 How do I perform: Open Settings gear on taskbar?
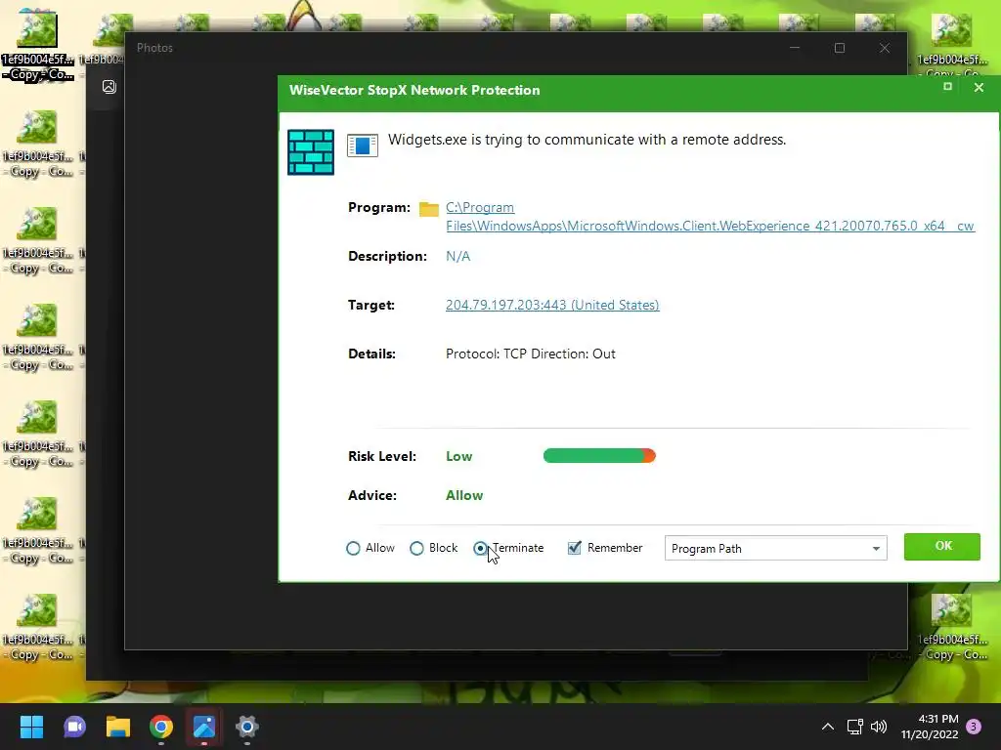click(247, 727)
